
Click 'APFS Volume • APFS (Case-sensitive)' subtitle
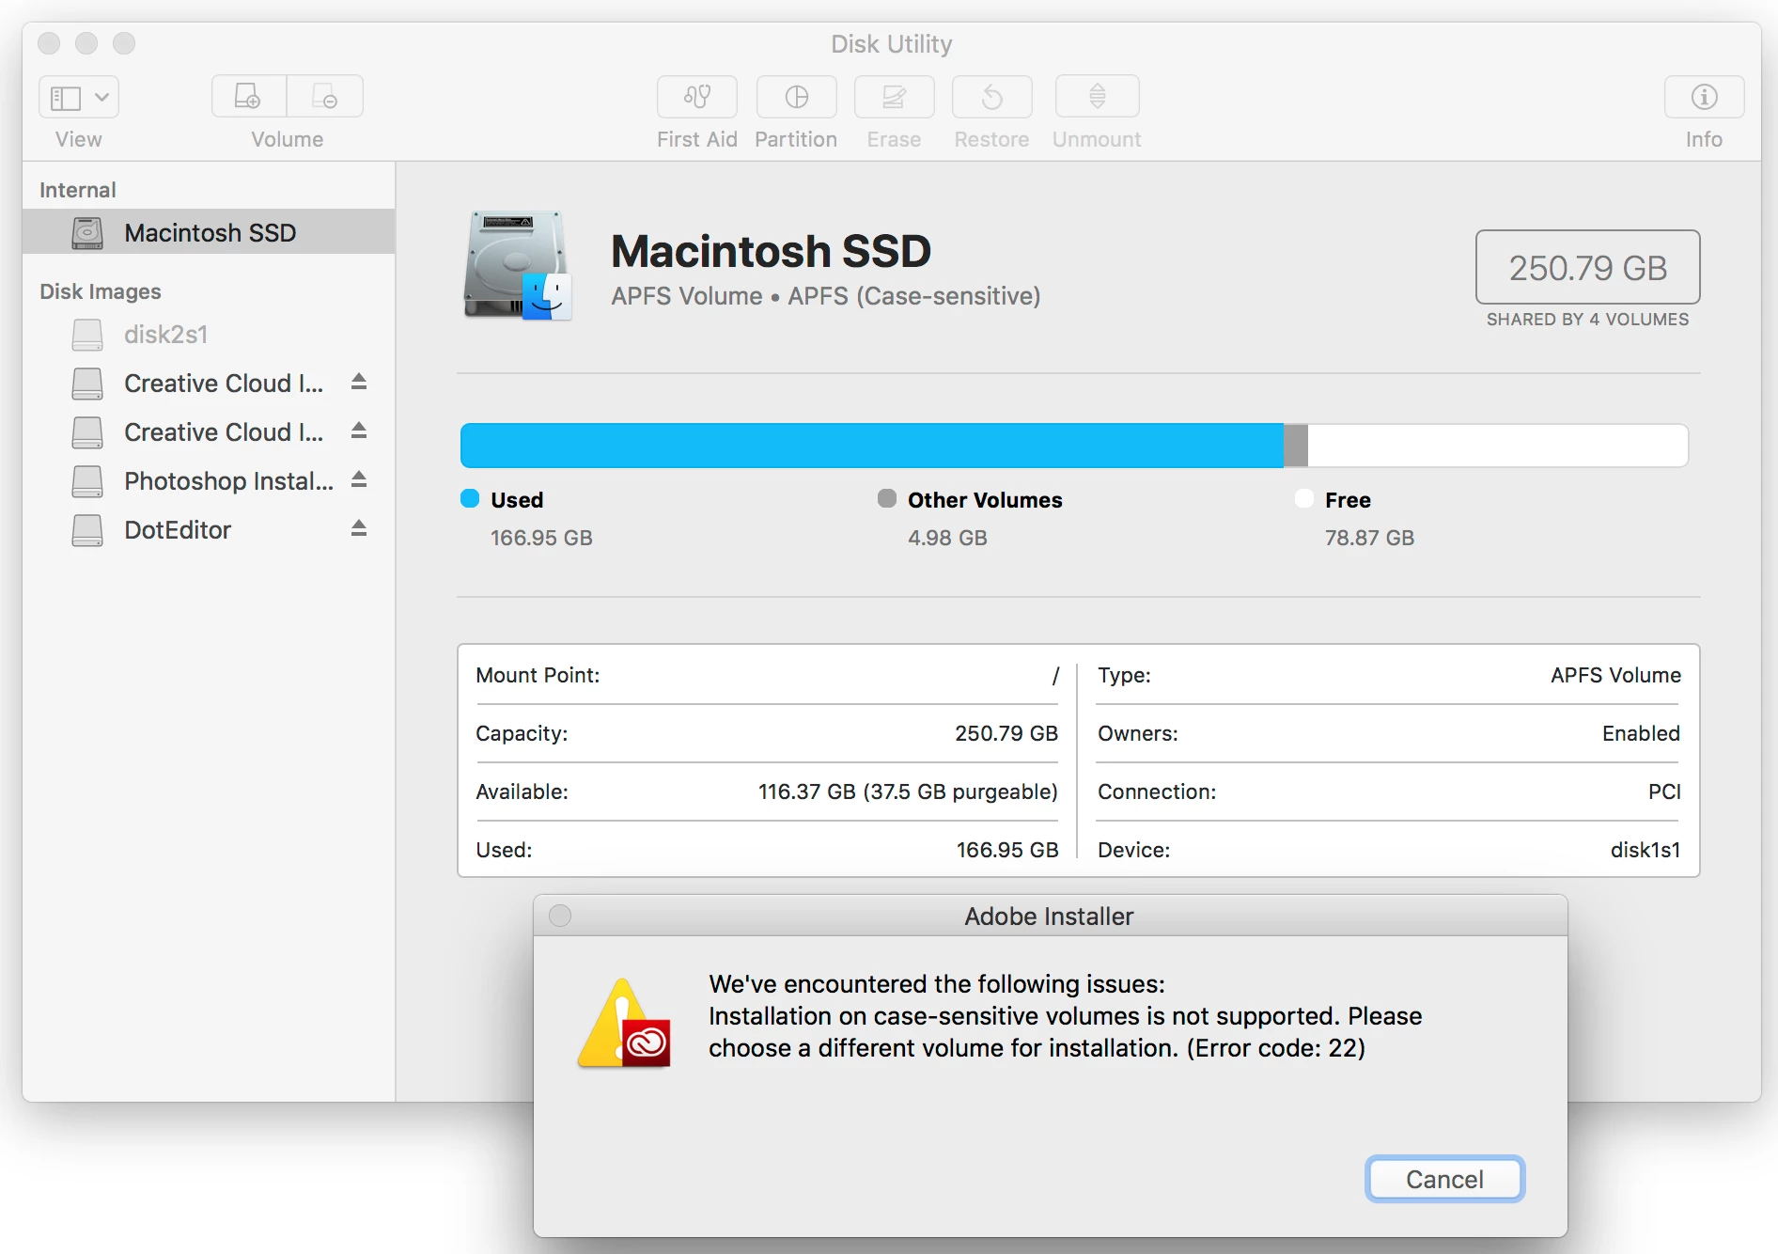pyautogui.click(x=826, y=296)
